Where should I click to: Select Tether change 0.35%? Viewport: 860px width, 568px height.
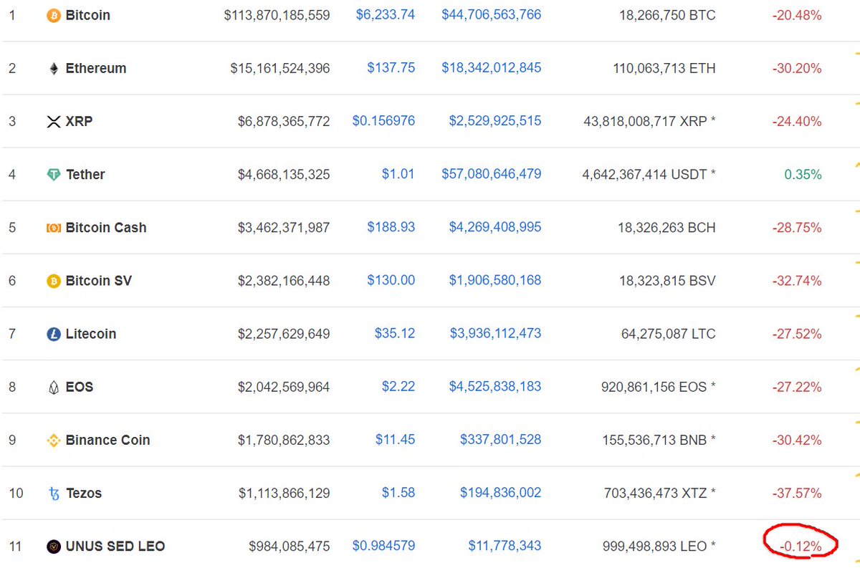coord(803,175)
